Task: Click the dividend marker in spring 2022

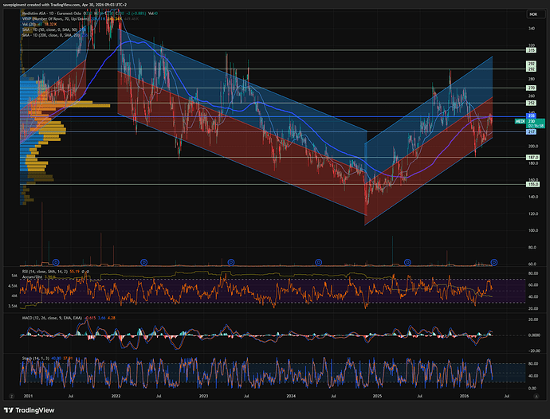Action: [x=143, y=262]
